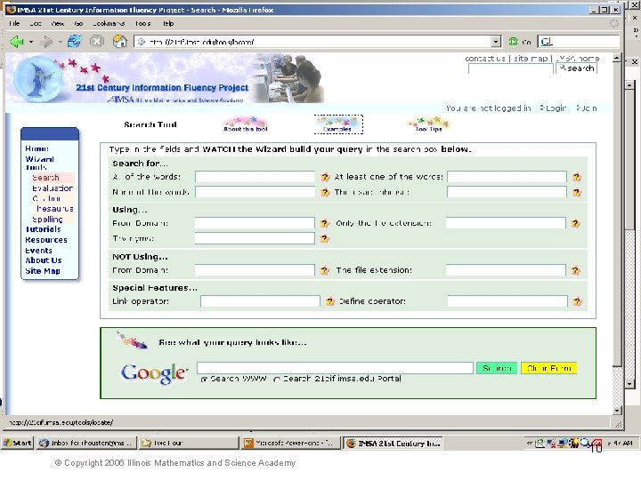
Task: Open the File menu
Action: click(x=14, y=24)
